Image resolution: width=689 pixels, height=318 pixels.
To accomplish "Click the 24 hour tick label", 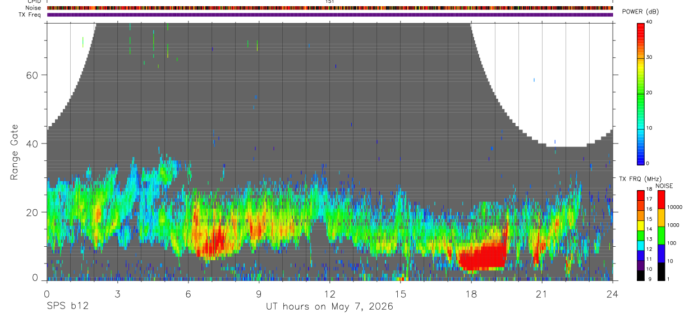I will pyautogui.click(x=612, y=293).
